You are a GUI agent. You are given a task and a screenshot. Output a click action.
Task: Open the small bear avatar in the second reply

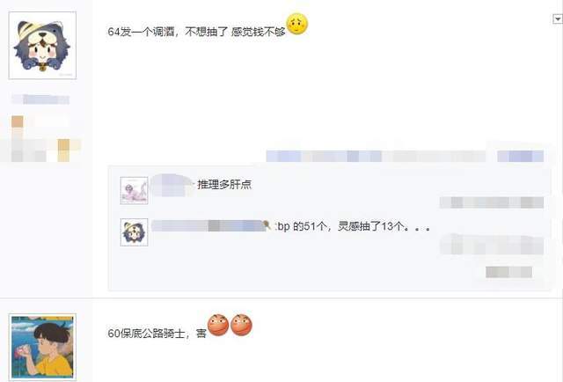134,232
